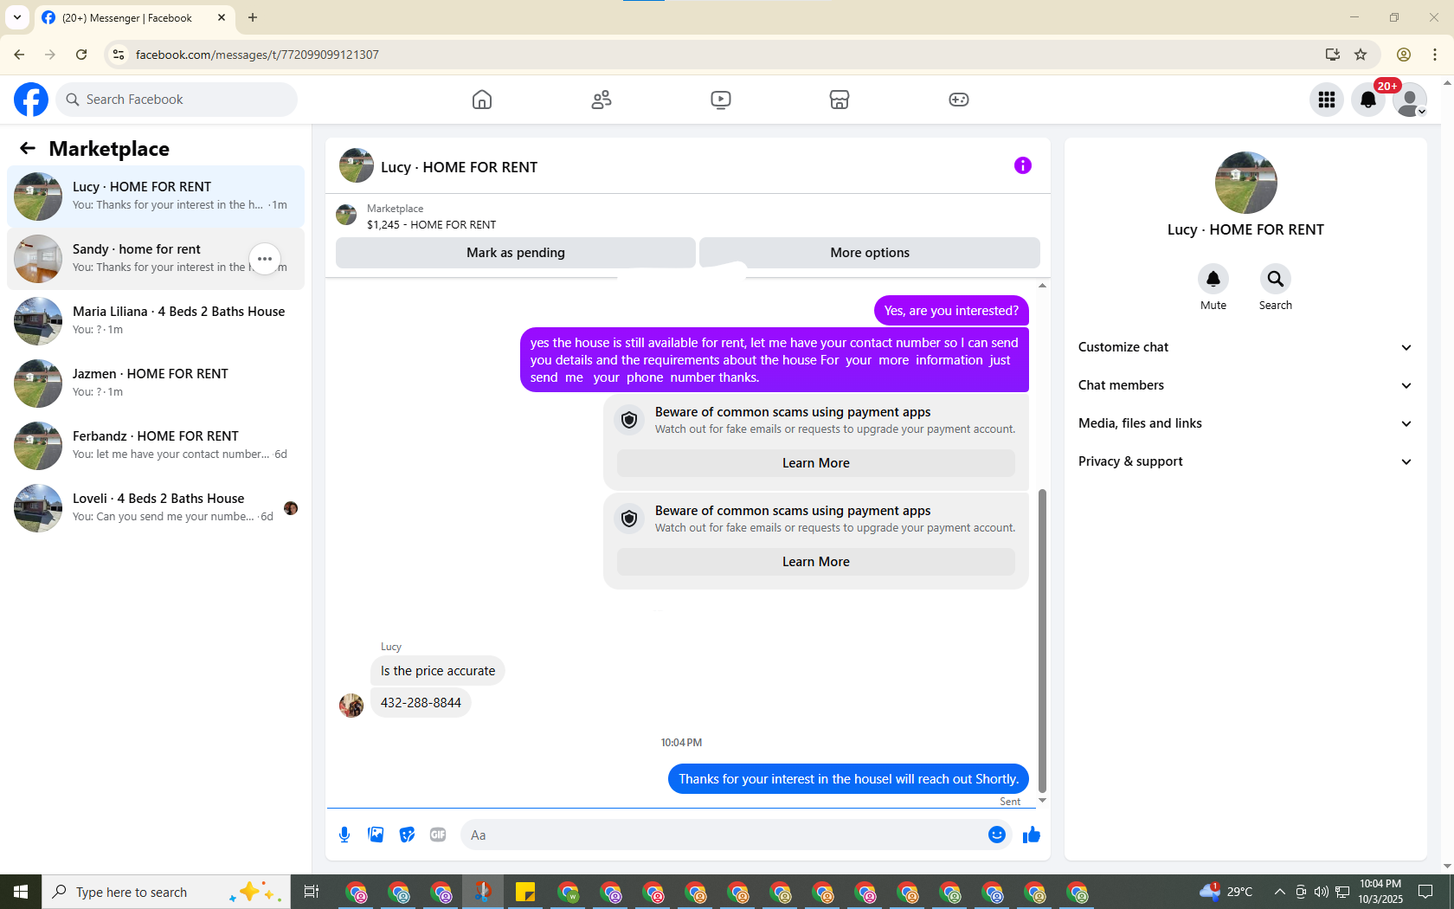Open the Windows notification center icon
This screenshot has height=909, width=1454.
coord(1425,892)
